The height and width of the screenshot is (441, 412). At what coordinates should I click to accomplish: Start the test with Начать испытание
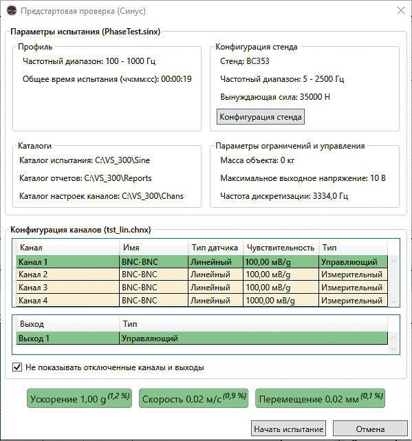(289, 429)
